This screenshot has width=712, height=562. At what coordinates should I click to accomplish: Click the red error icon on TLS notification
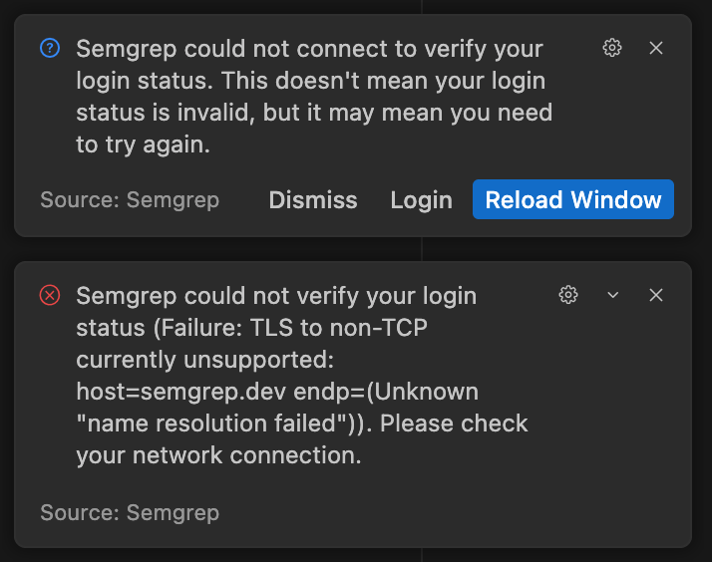point(49,295)
